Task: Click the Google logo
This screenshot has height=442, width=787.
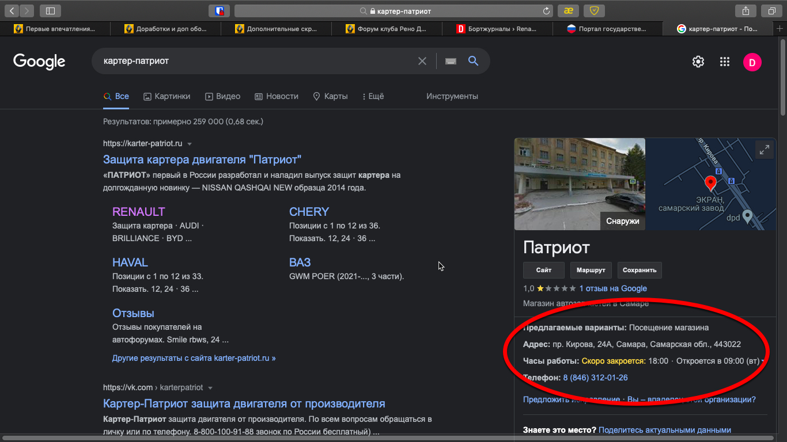Action: (x=39, y=61)
